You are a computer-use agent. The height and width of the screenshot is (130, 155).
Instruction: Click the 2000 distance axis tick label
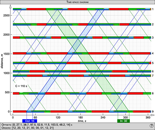[x=7, y=35]
